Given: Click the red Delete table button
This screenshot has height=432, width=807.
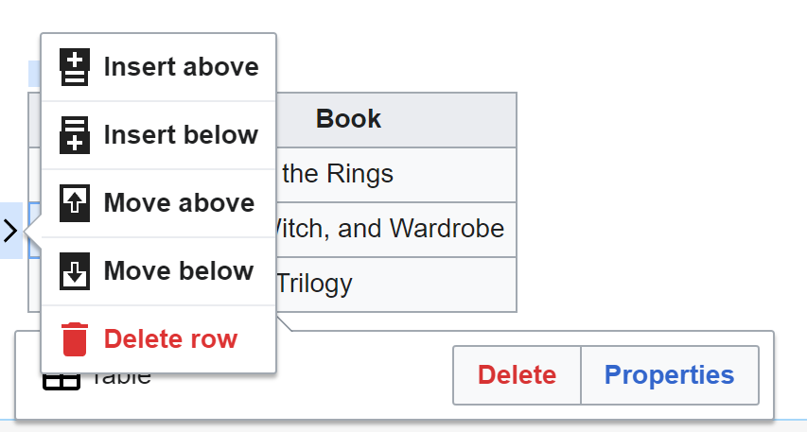Looking at the screenshot, I should click(x=517, y=375).
